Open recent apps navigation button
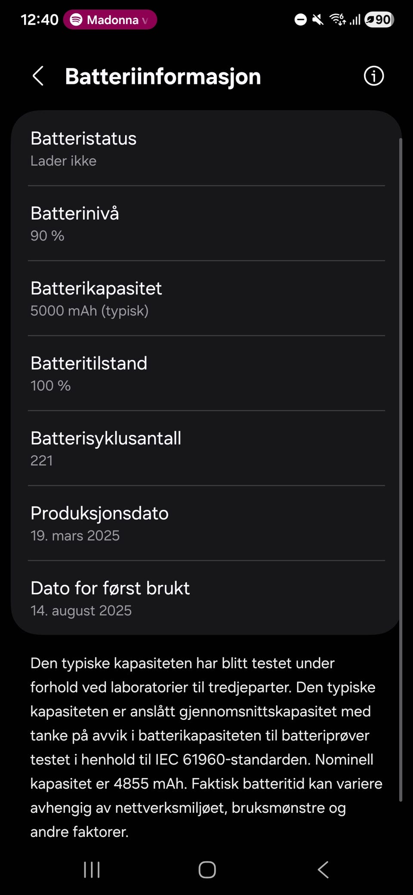Image resolution: width=413 pixels, height=895 pixels. click(92, 870)
